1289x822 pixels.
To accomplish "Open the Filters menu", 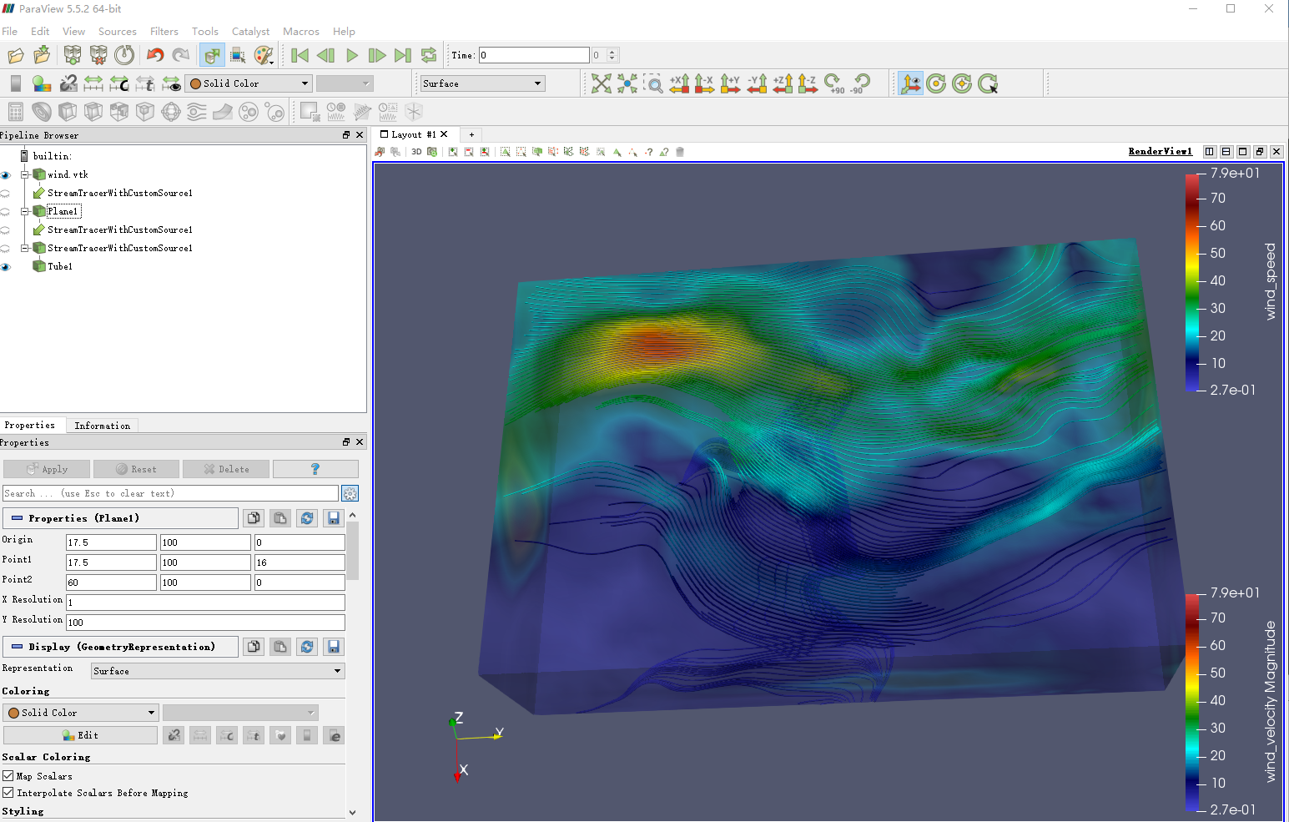I will tap(164, 31).
